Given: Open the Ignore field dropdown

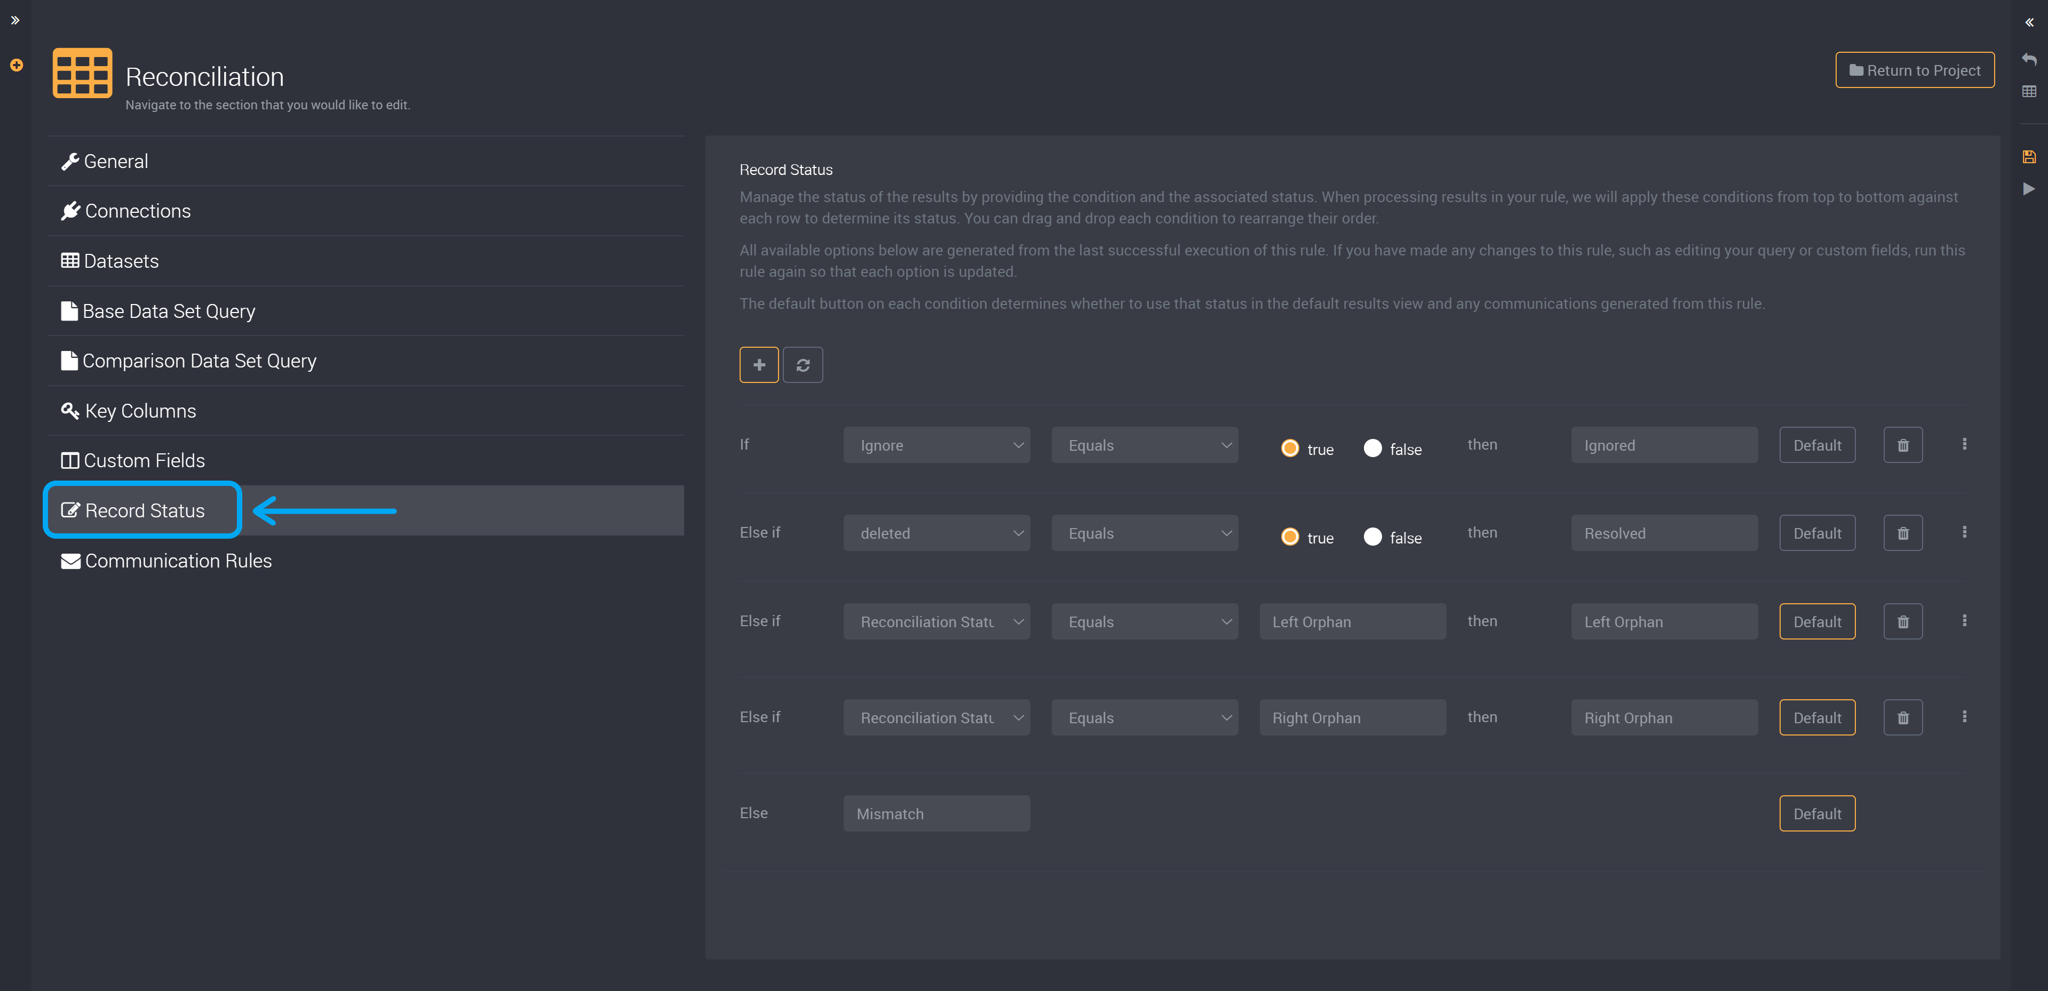Looking at the screenshot, I should (x=936, y=445).
